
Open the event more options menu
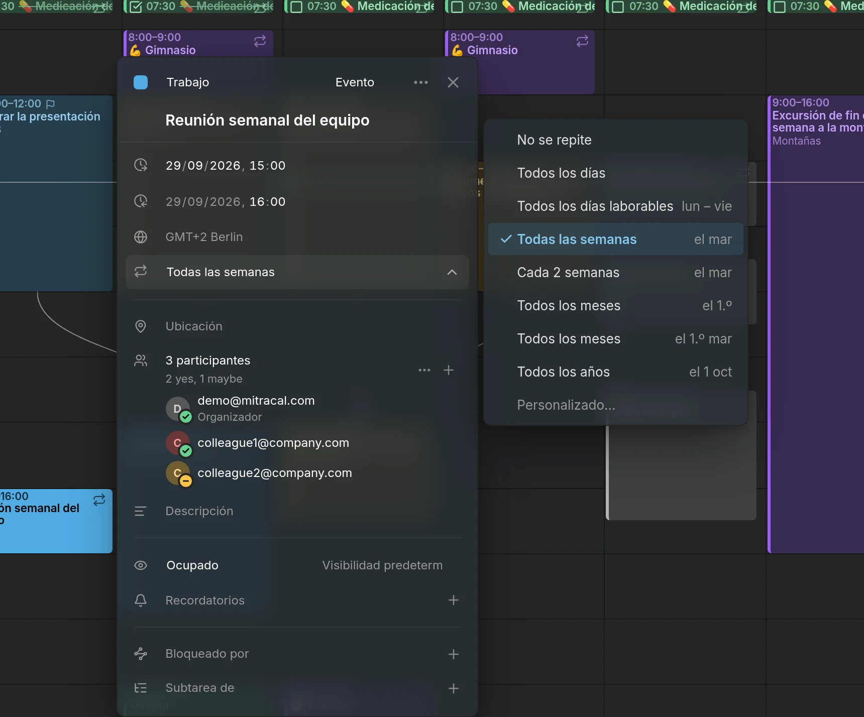coord(421,82)
